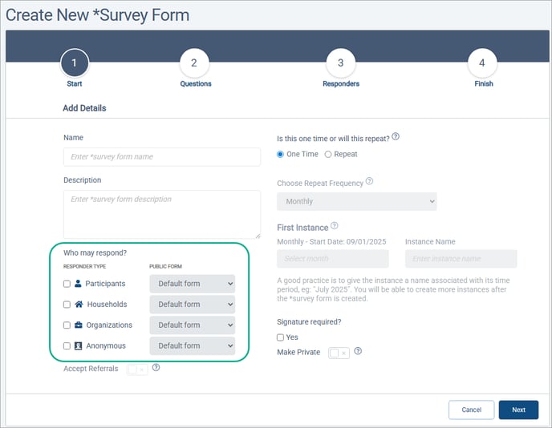Toggle the Make Private switch
This screenshot has width=552, height=428.
(339, 353)
